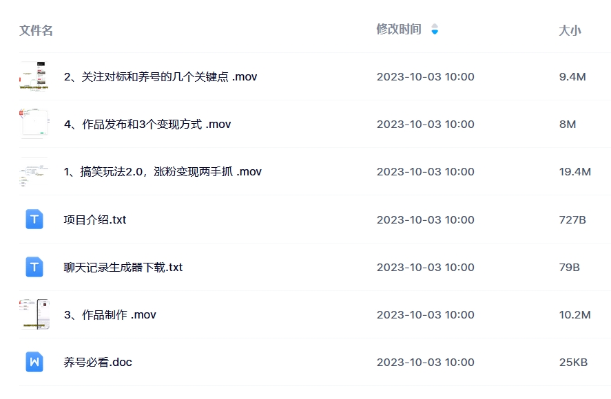Open thumbnail of 3、作品制作 video
This screenshot has width=611, height=399.
click(34, 314)
